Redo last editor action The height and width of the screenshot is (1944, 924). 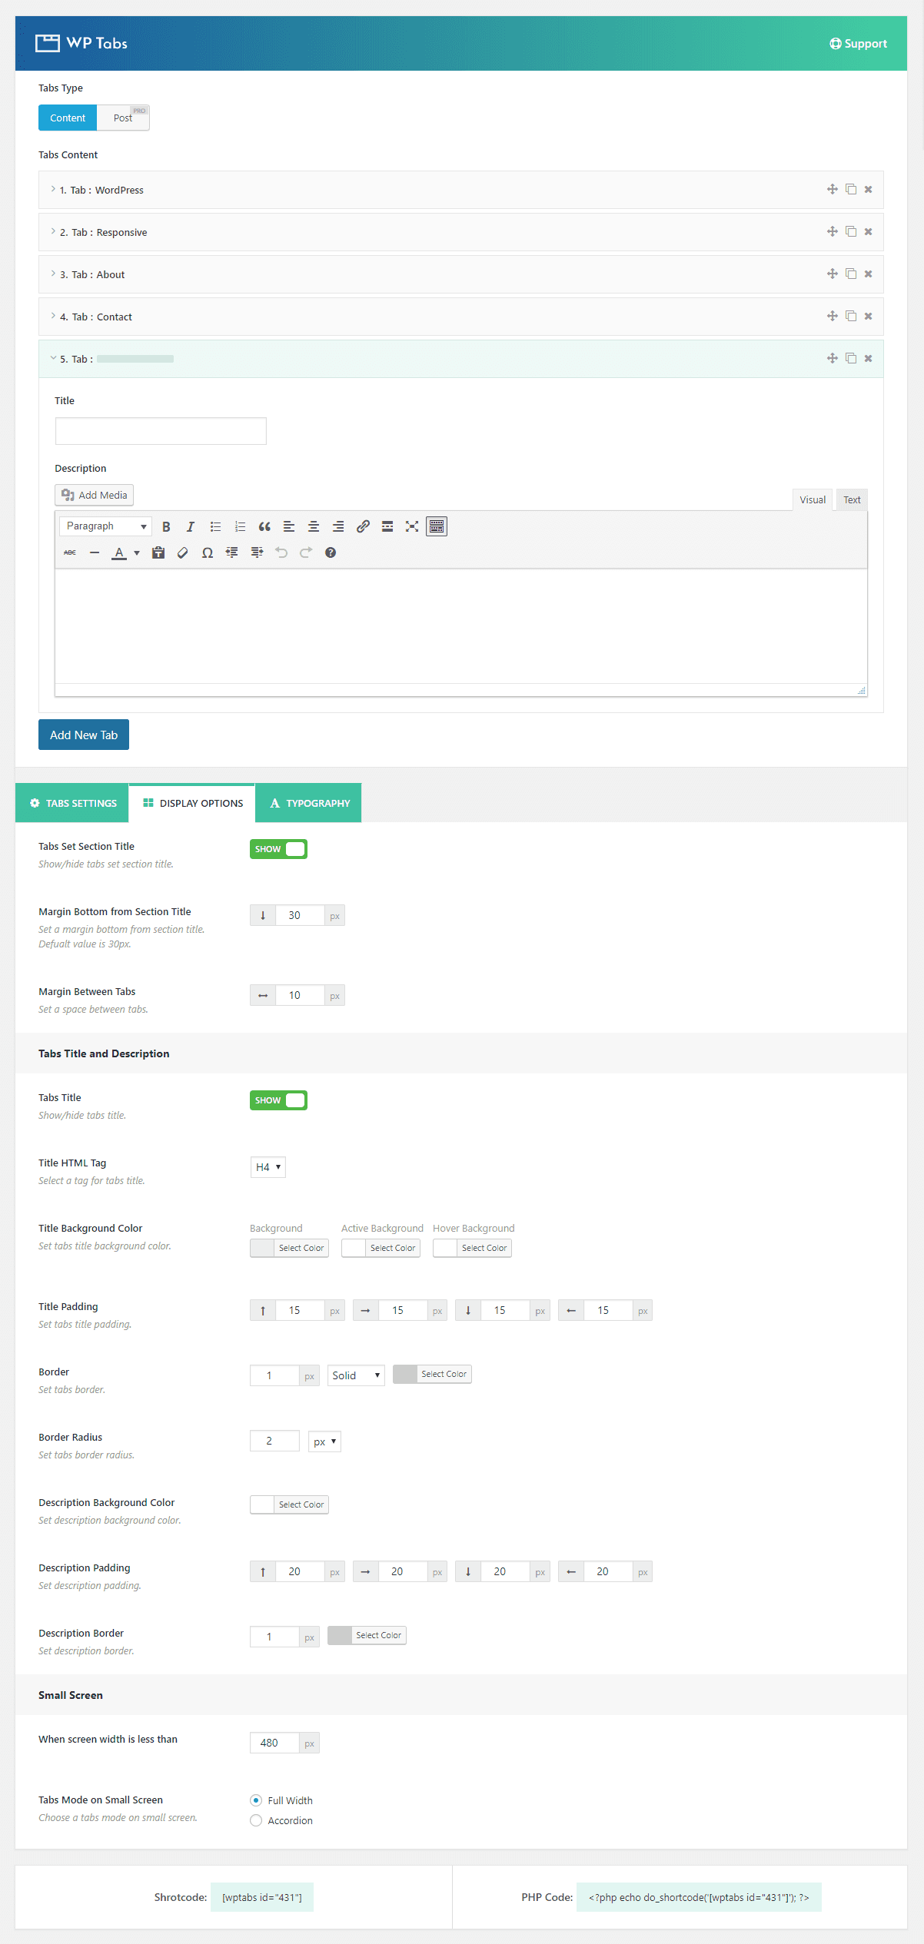click(x=306, y=552)
